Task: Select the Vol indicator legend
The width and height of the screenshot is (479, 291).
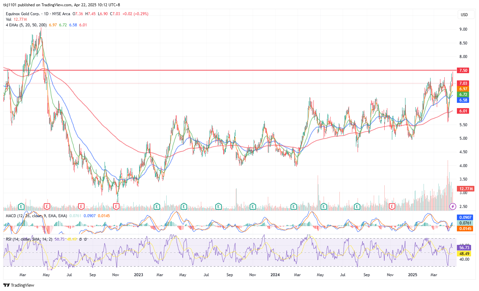Action: click(9, 19)
